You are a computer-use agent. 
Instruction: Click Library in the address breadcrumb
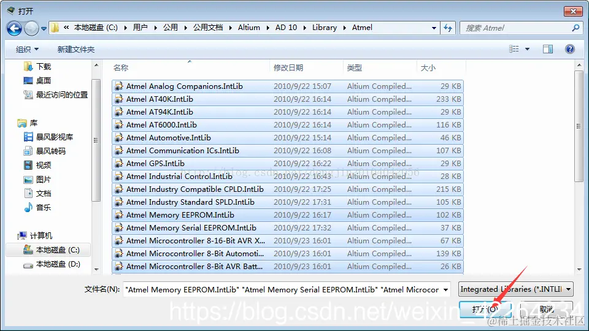(325, 28)
